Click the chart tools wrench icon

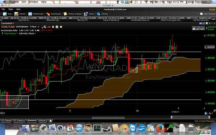pos(45,27)
